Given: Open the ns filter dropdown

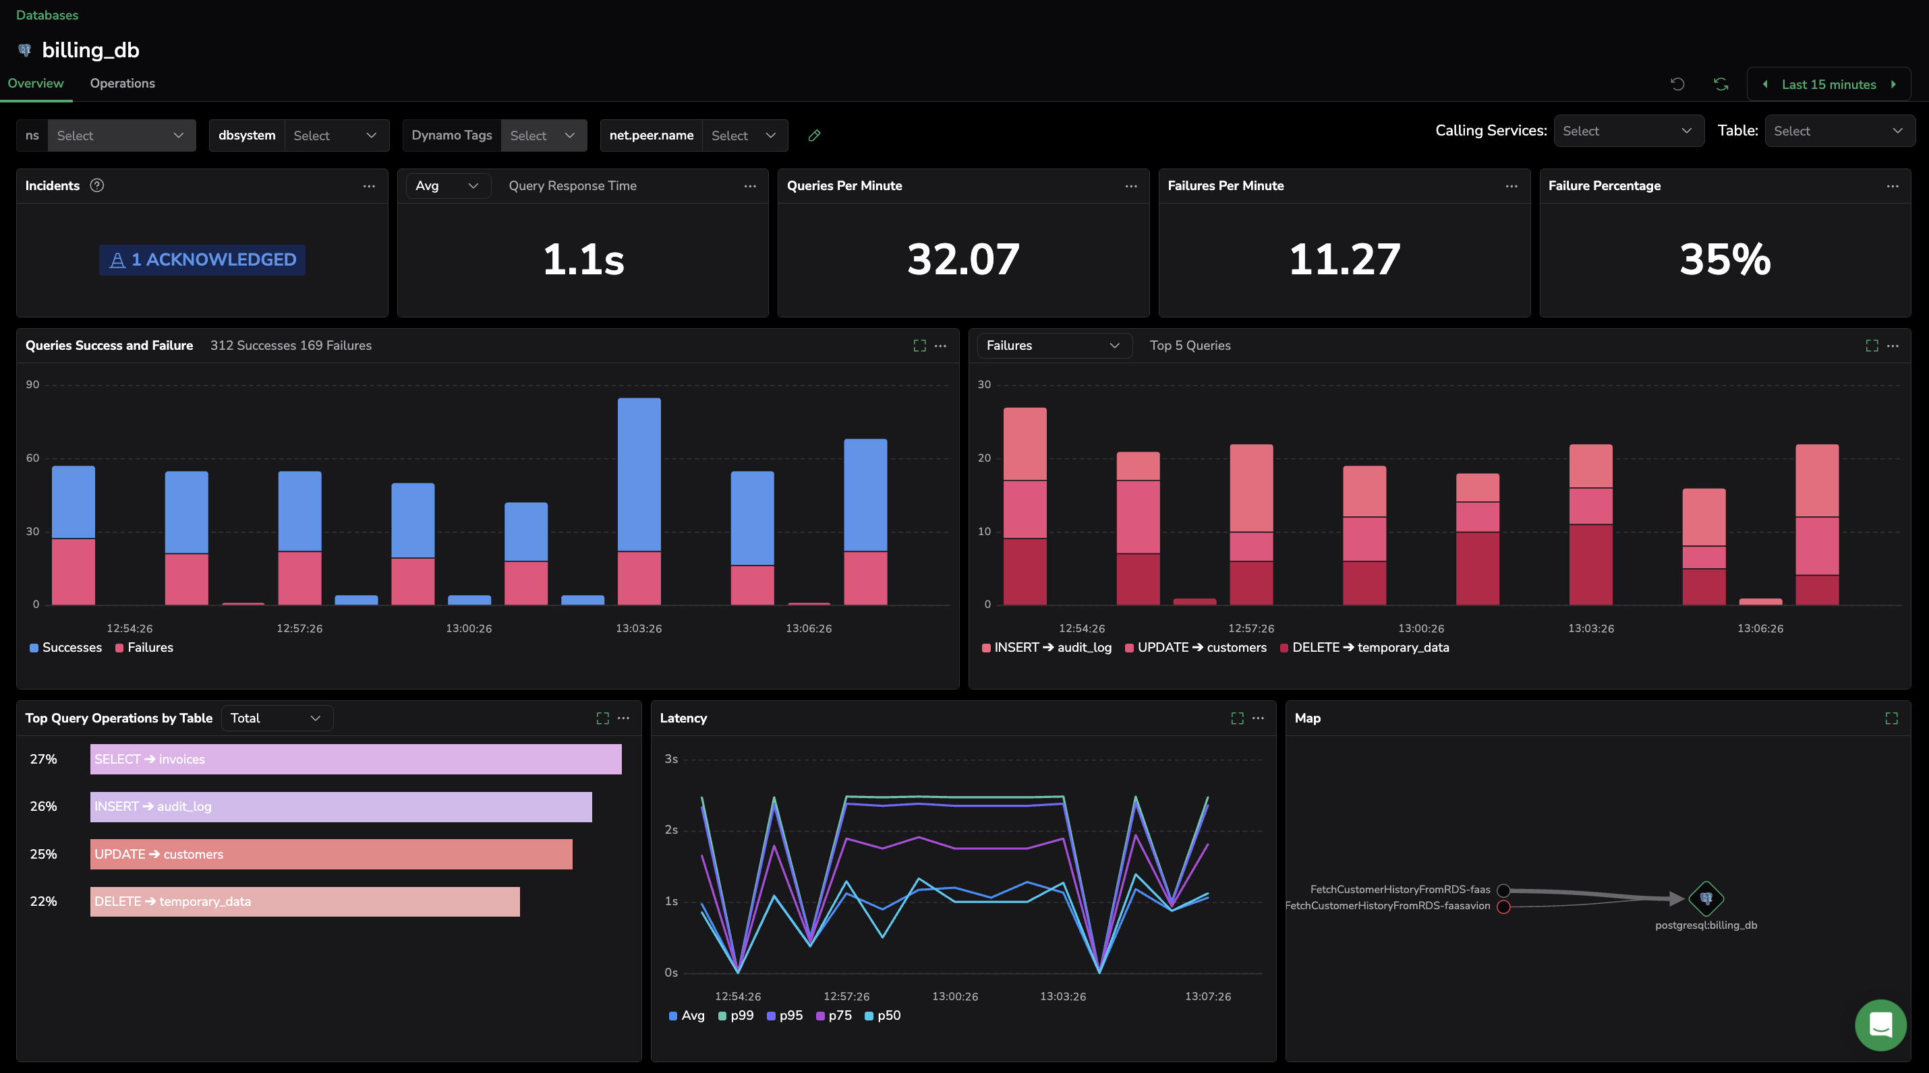Looking at the screenshot, I should [121, 135].
